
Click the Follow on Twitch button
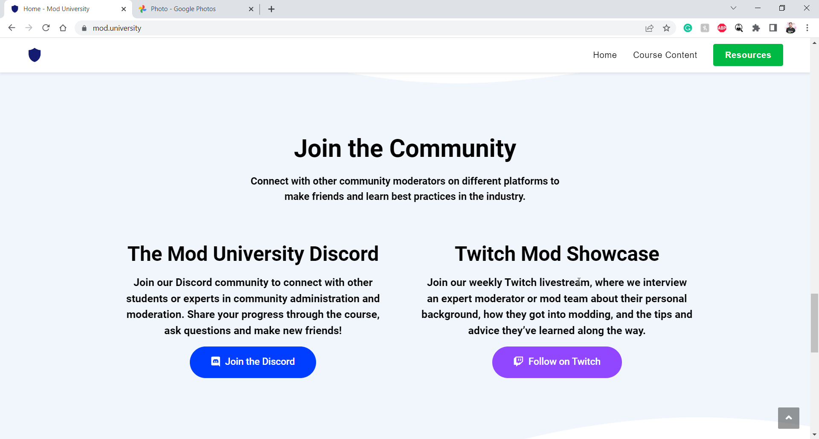pos(557,362)
